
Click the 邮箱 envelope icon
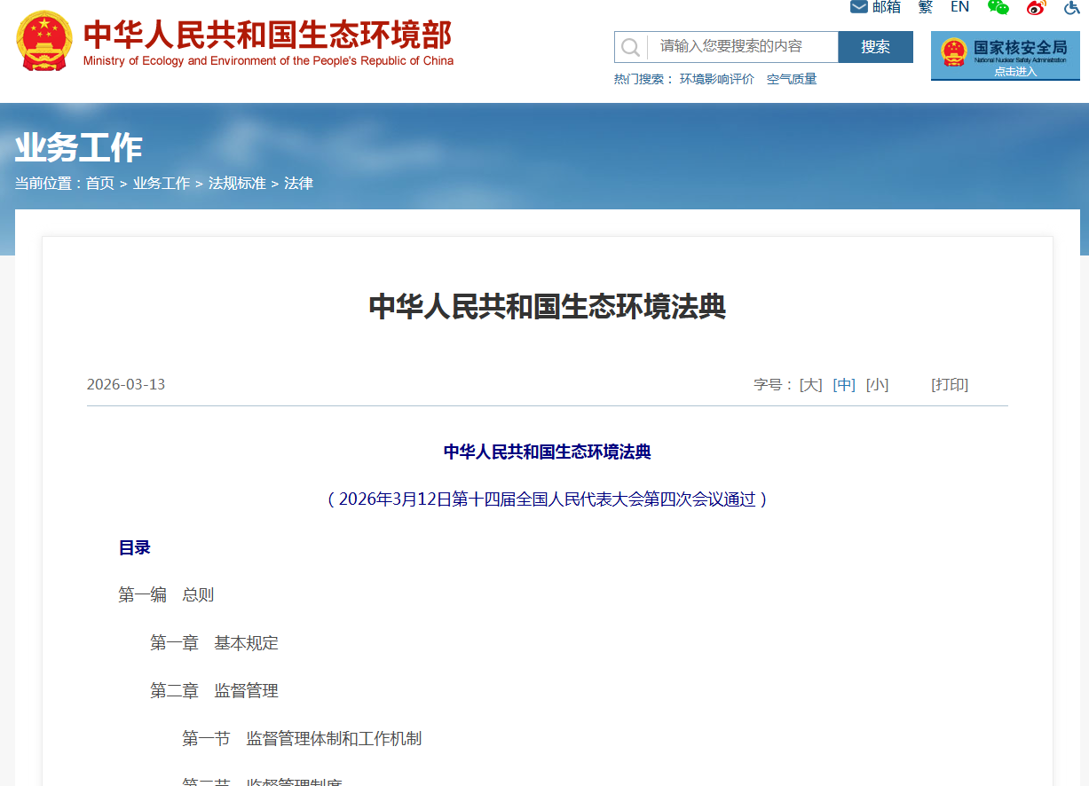click(x=859, y=7)
